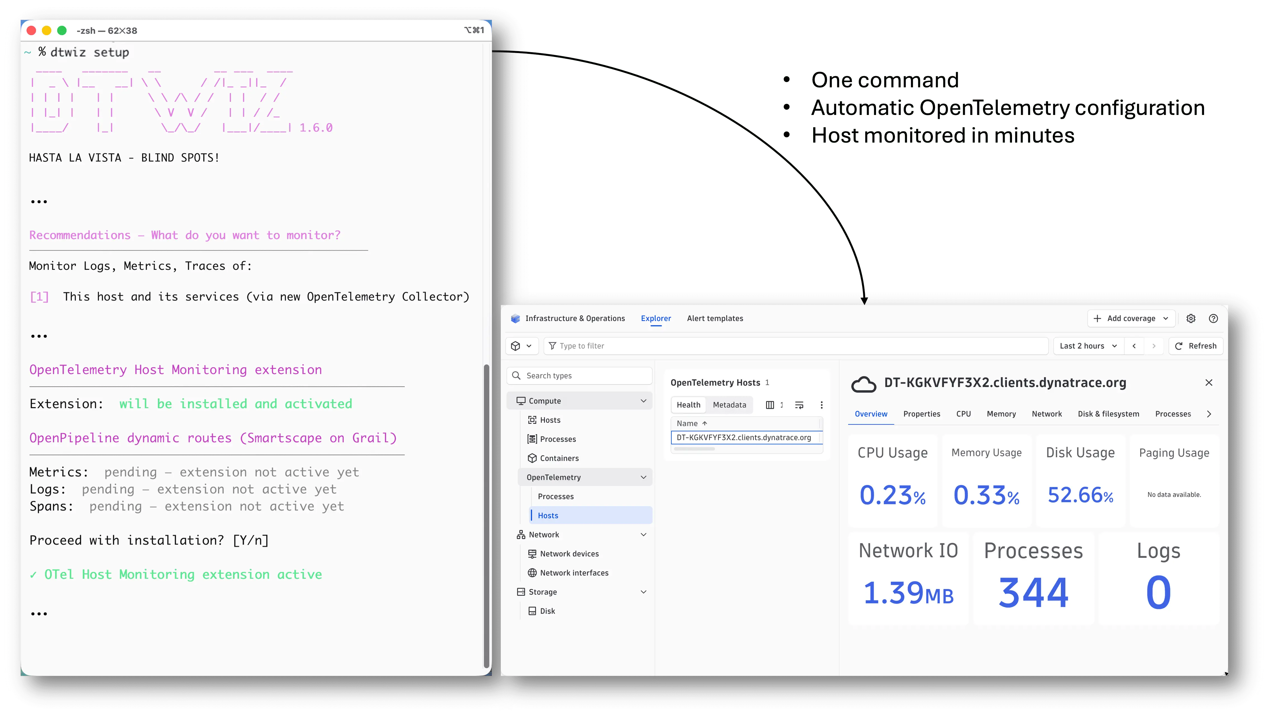Toggle the Metadata view
Screen dimensions: 1268x716
point(729,405)
